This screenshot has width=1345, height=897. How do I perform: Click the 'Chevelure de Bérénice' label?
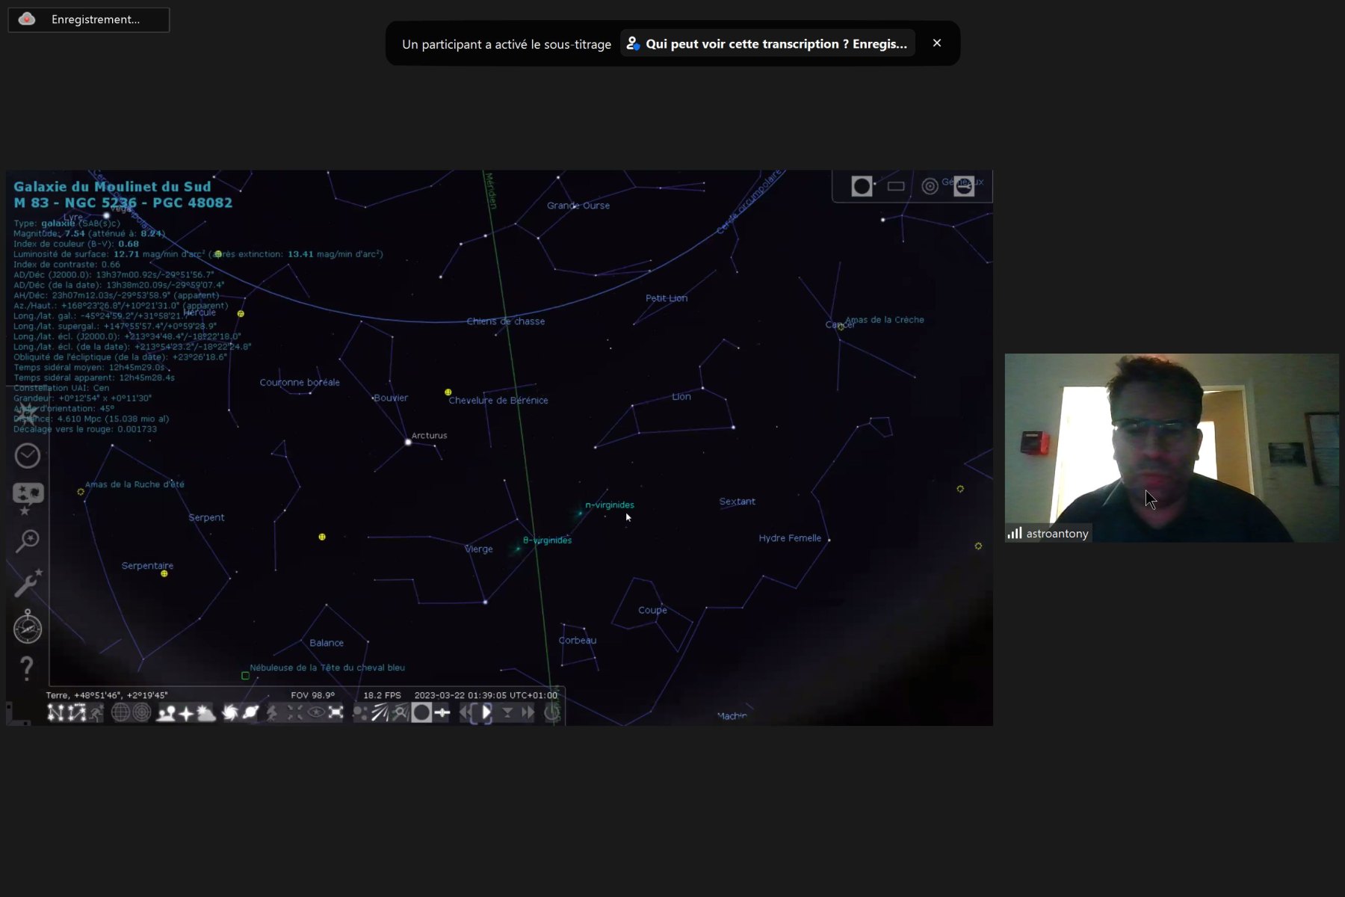click(x=498, y=401)
